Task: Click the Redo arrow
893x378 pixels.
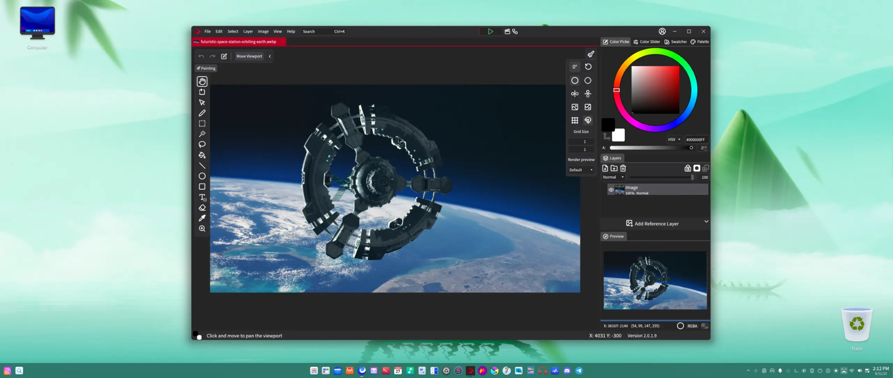Action: coord(212,56)
